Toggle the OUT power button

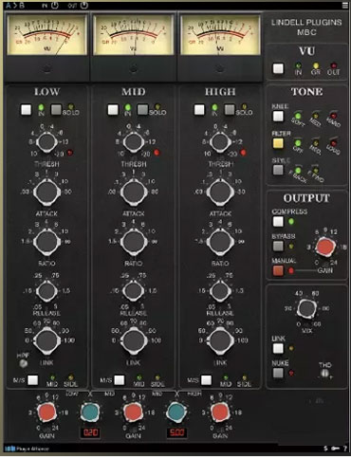tap(83, 6)
